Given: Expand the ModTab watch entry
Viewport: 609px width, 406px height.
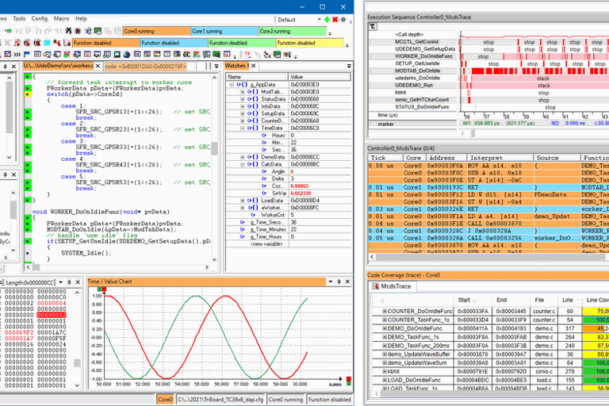Looking at the screenshot, I should (x=243, y=92).
